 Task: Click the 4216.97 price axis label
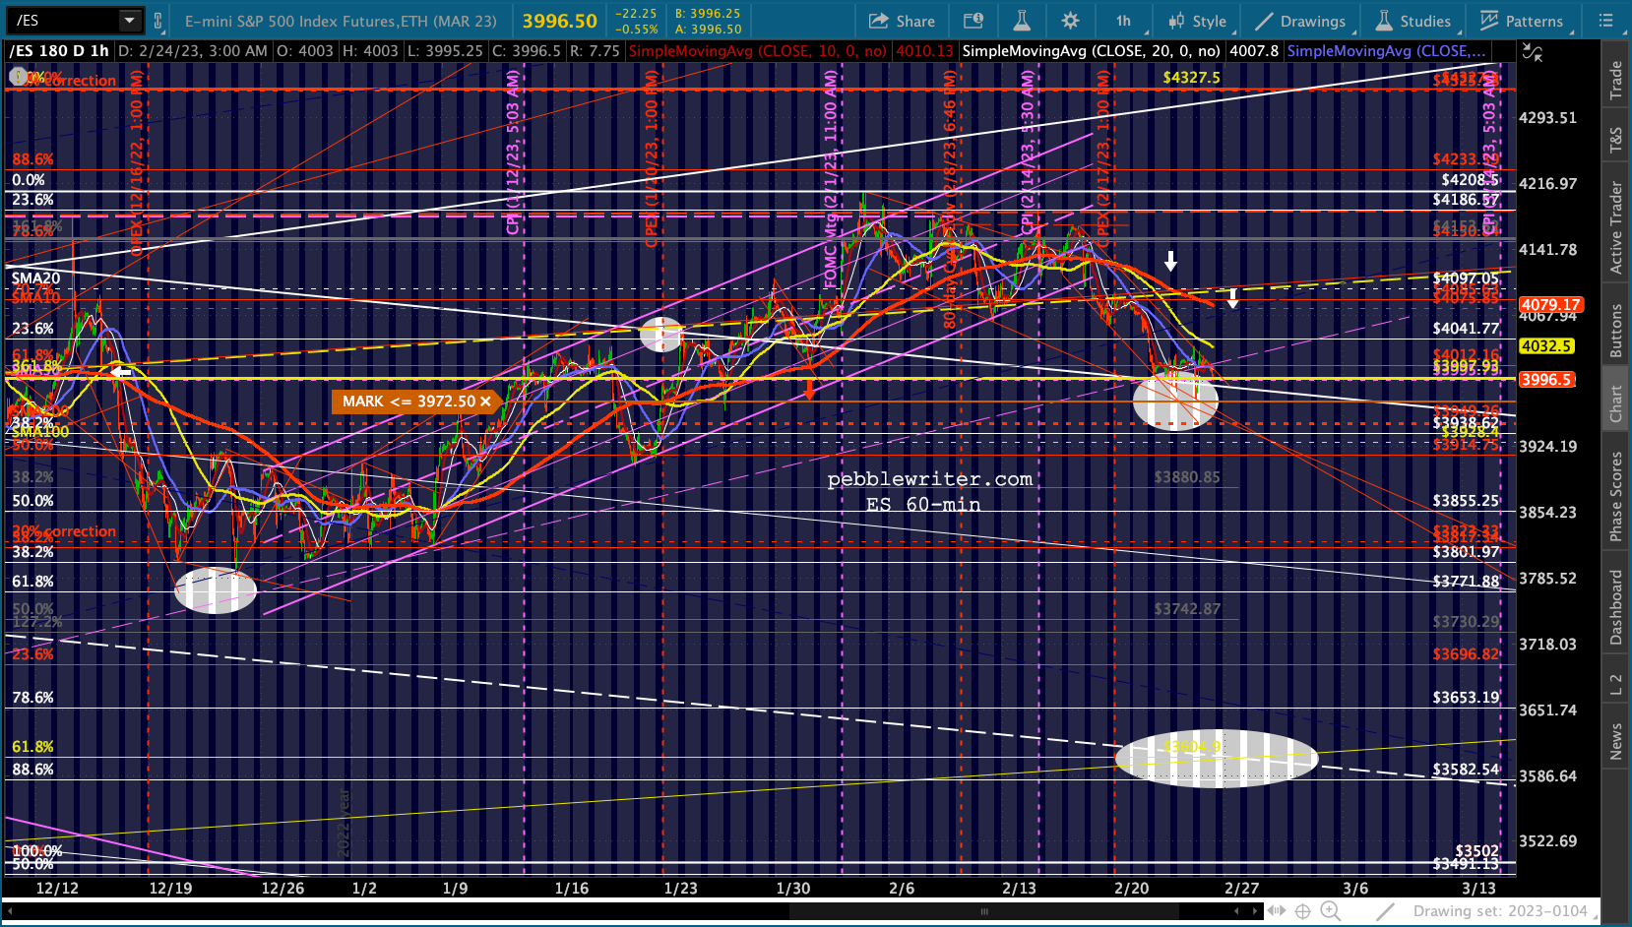1547,184
